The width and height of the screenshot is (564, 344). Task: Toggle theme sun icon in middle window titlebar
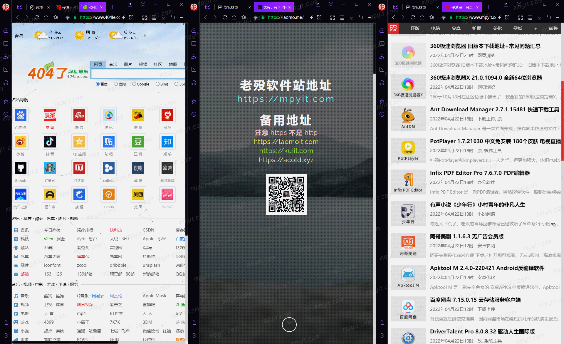331,4
